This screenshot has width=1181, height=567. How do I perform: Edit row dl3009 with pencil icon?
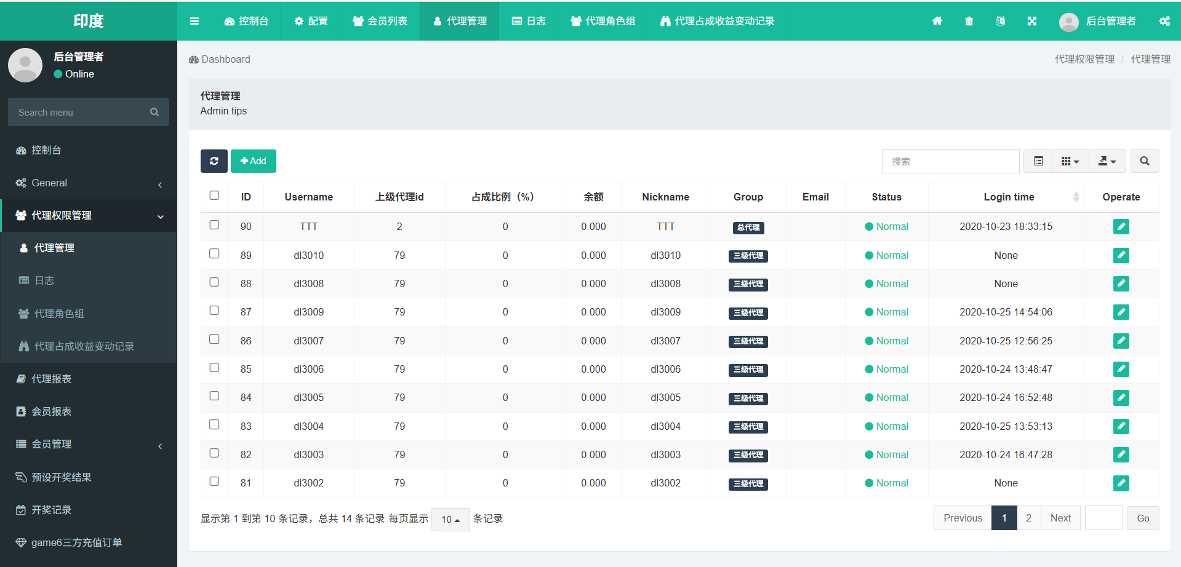[1121, 312]
